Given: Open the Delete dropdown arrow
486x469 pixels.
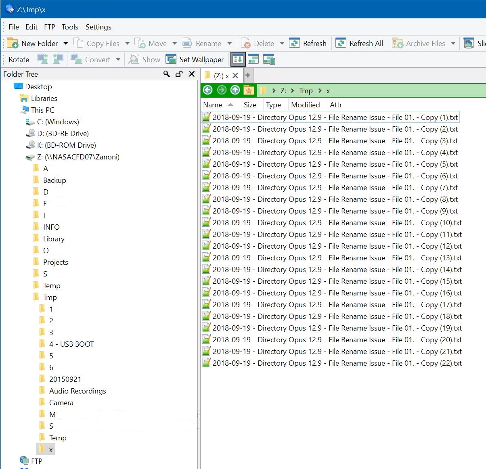Looking at the screenshot, I should pos(282,43).
